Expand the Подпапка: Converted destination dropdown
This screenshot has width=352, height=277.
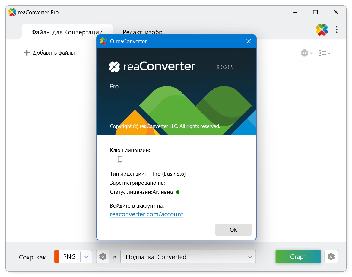coord(250,257)
